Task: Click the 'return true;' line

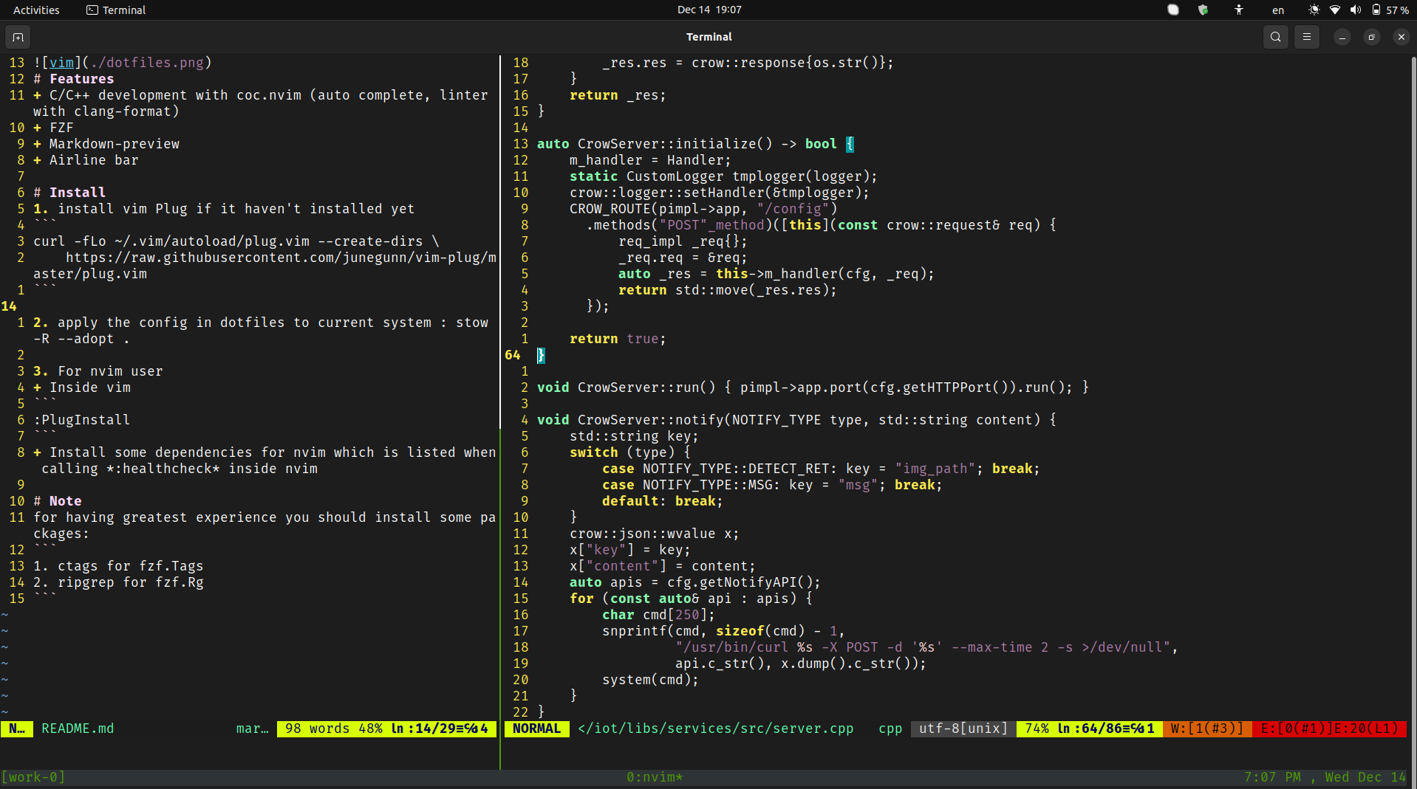Action: 618,339
